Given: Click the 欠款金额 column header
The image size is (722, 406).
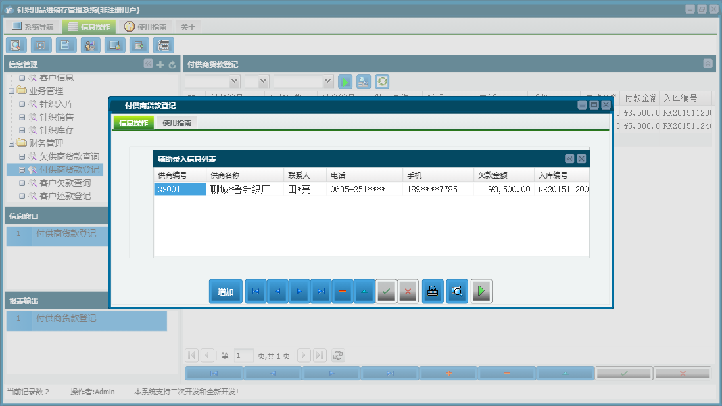Looking at the screenshot, I should (504, 175).
